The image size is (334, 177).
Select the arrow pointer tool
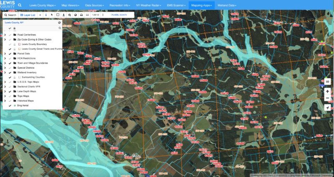pyautogui.click(x=52, y=15)
